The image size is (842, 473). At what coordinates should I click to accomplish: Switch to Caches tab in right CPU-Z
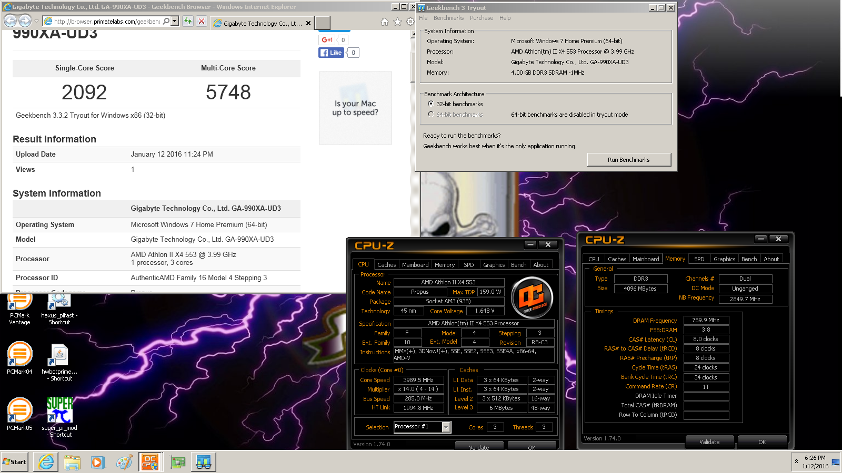617,259
